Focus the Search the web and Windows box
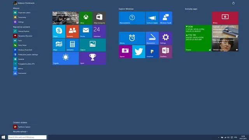The image size is (249, 140). click(27, 137)
